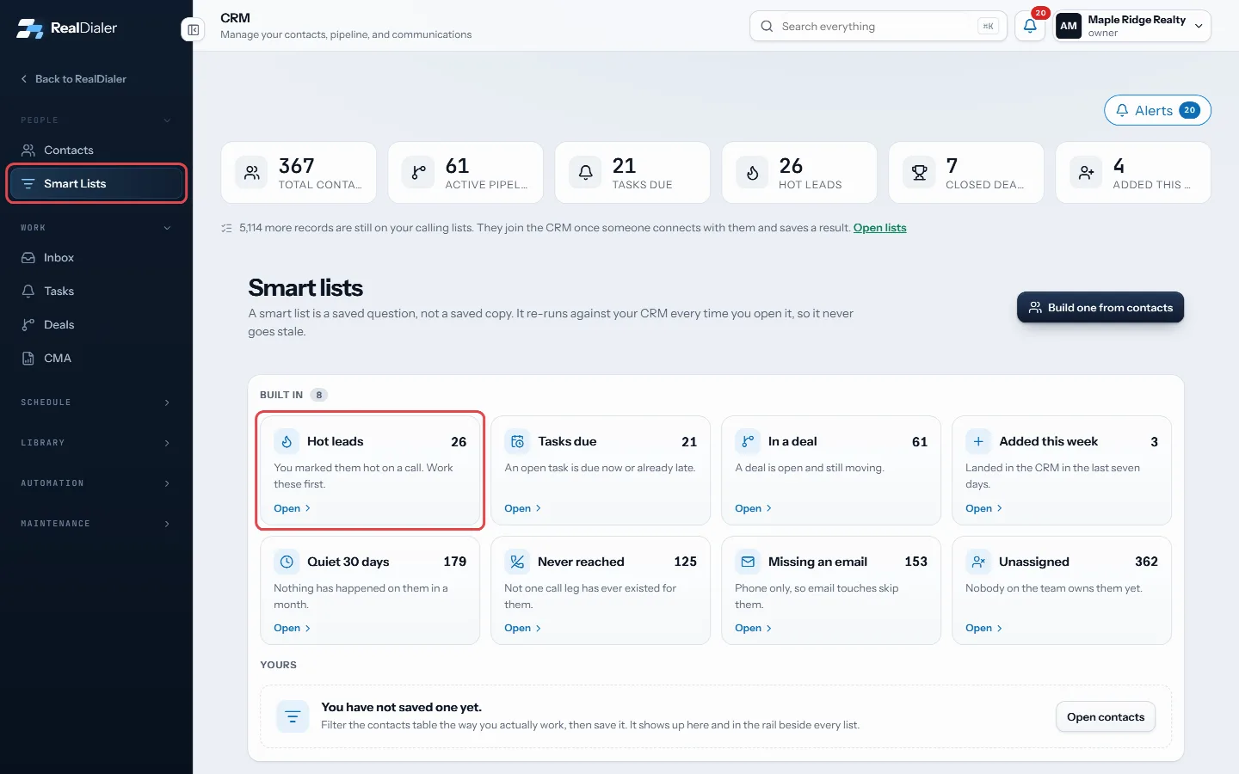
Task: Click Build one from contacts button
Action: pyautogui.click(x=1100, y=308)
